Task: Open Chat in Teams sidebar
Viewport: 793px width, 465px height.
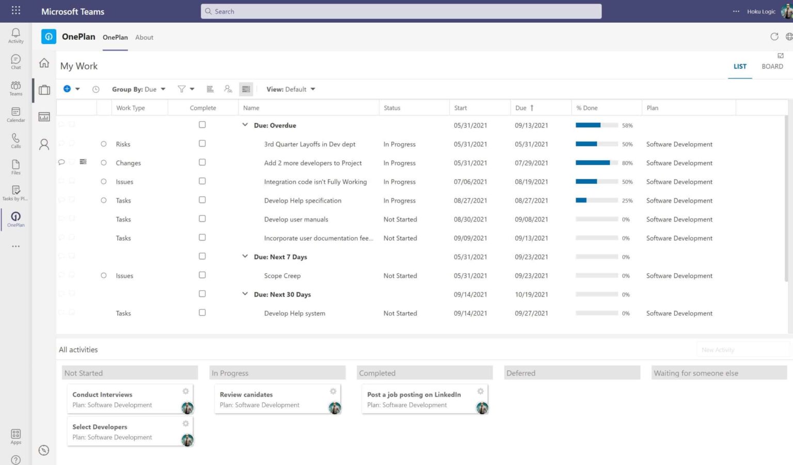Action: [16, 62]
